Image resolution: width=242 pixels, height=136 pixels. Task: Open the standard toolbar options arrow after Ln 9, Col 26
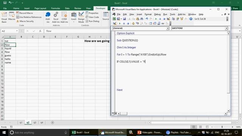227,19
